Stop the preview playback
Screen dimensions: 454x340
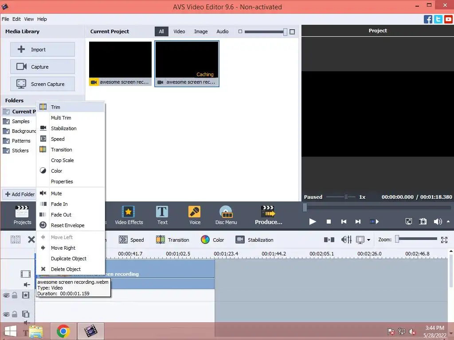(329, 221)
